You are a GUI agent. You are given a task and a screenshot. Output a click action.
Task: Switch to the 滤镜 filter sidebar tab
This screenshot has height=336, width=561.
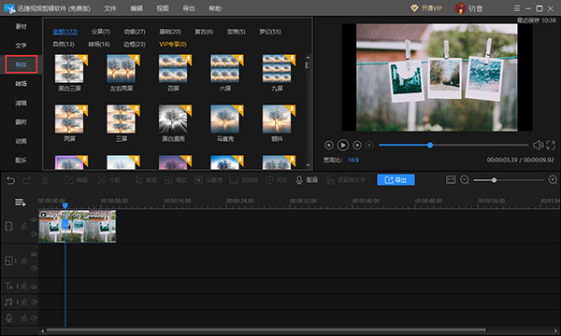21,103
